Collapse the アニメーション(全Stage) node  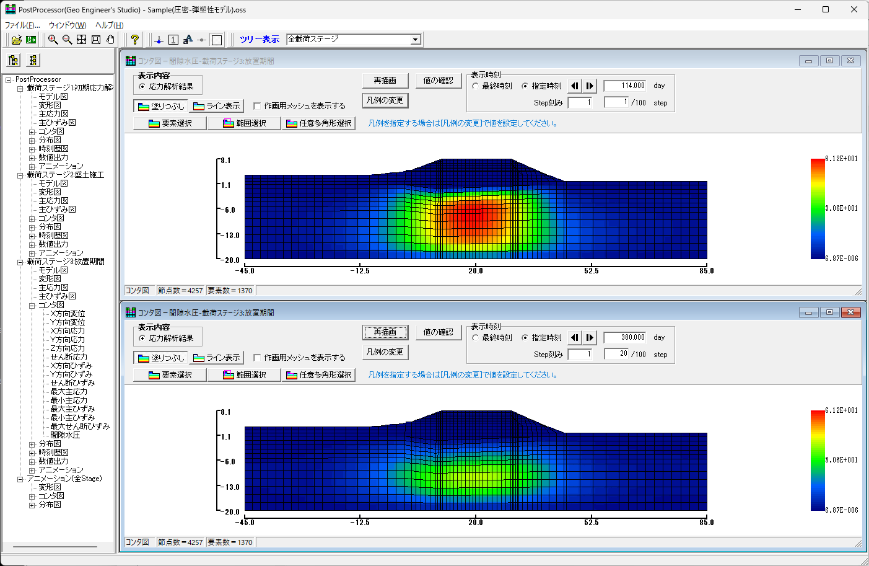tap(20, 479)
